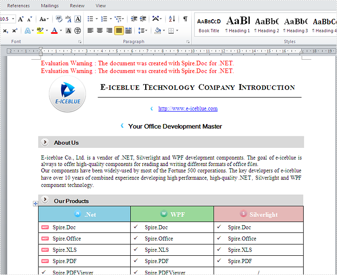Screen dimensions: 337x275
Task: Click the Our Products arrow icon
Action: click(x=45, y=200)
